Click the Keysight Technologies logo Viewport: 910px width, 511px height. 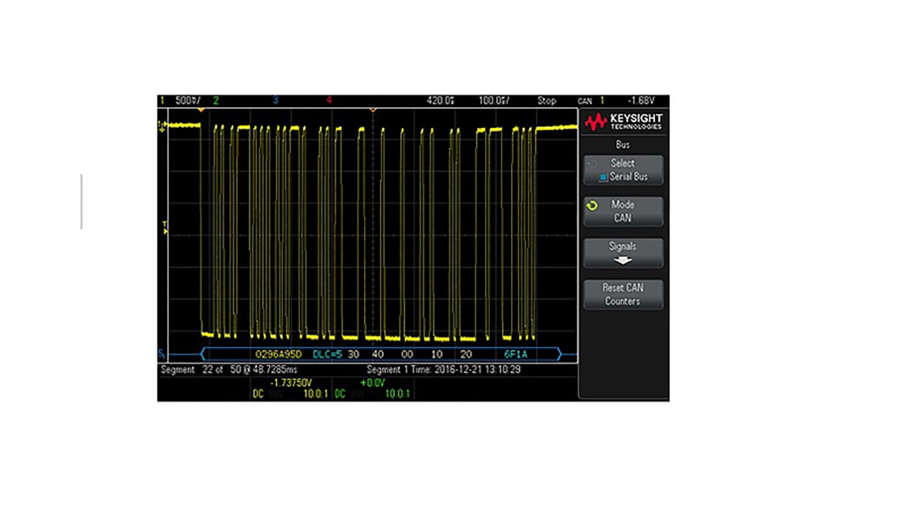[622, 122]
